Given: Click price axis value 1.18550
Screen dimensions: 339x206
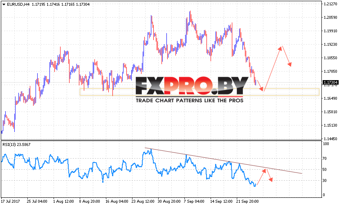Looking at the screenshot, I should point(330,58).
